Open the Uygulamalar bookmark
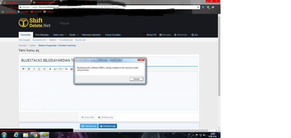Screen dimensions: 291x138 [8, 12]
